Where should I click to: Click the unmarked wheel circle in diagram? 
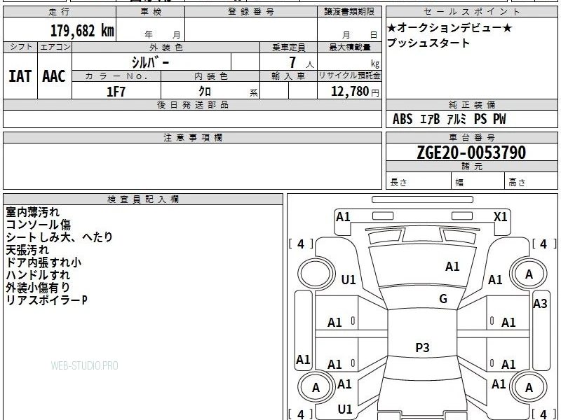tap(316, 274)
